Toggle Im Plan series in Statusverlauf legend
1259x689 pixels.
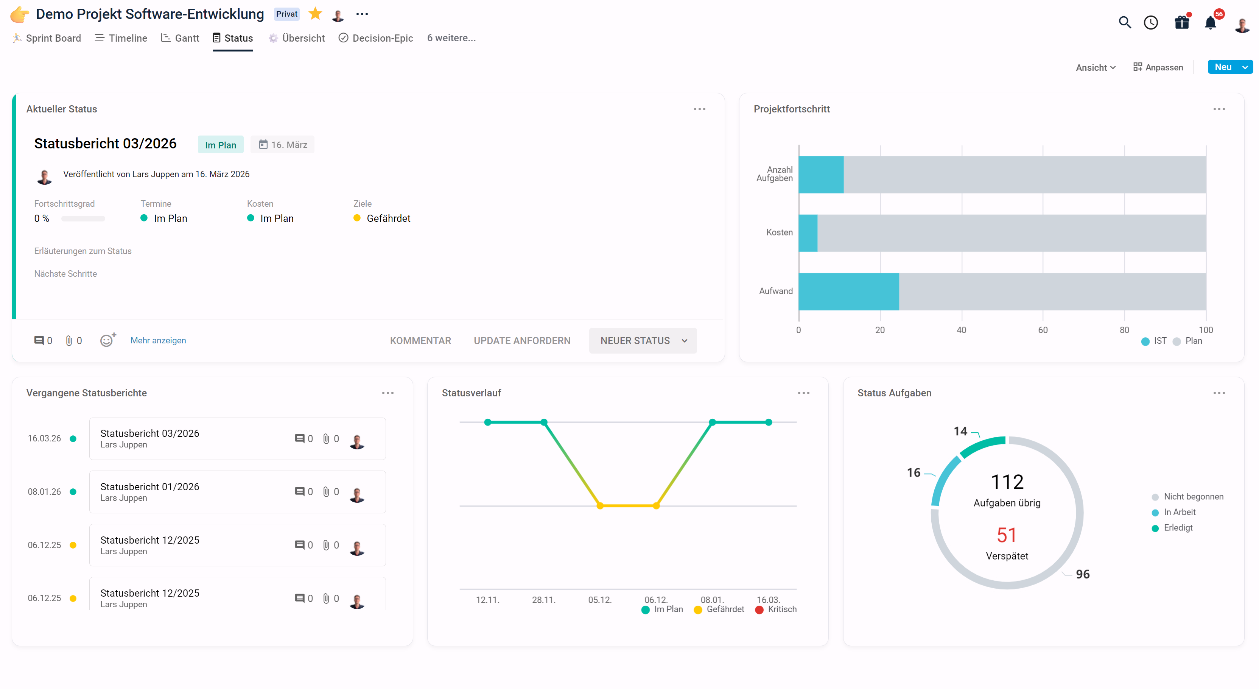click(x=662, y=609)
